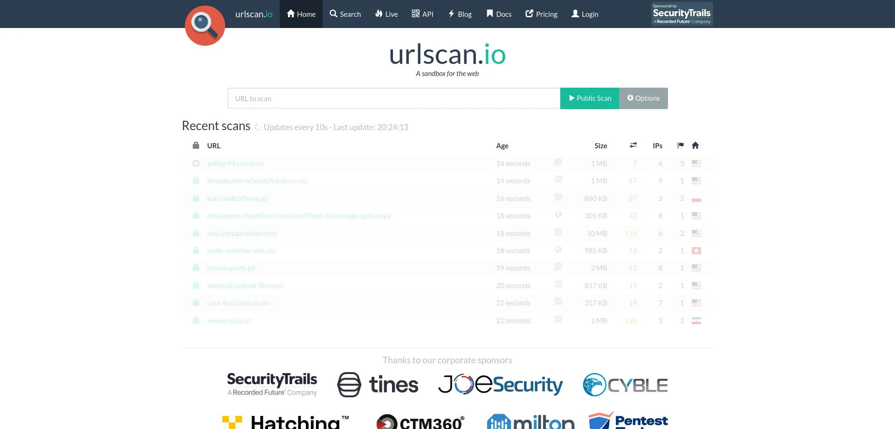895x429 pixels.
Task: Click API icon in yellow94.carrd.co row
Action: point(558,162)
